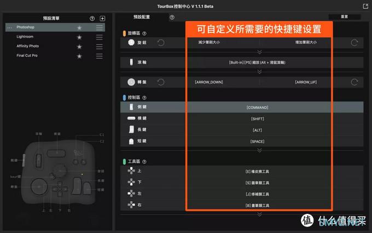Select the Lightroom preset
The width and height of the screenshot is (372, 233).
[25, 37]
